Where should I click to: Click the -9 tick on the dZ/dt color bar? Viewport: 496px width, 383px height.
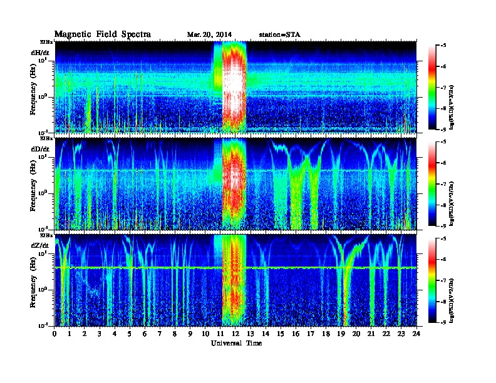[x=443, y=322]
